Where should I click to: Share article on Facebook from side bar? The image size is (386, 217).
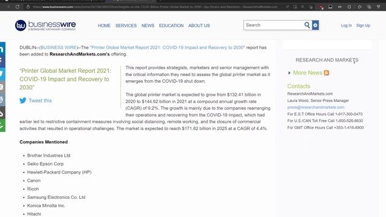pyautogui.click(x=2, y=61)
